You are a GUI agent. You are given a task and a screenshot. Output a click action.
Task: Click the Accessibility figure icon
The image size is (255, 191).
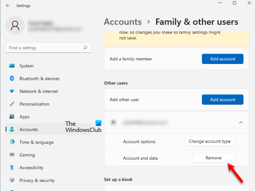pyautogui.click(x=12, y=168)
